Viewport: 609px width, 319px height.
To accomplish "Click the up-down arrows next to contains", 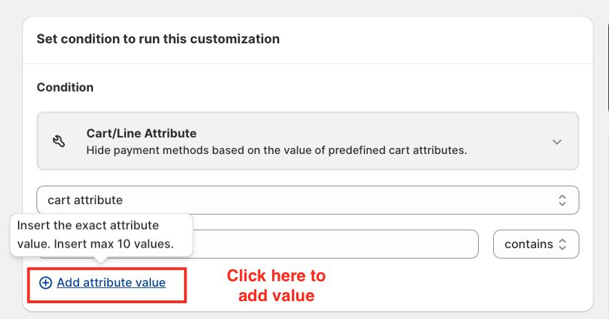I will (x=562, y=244).
